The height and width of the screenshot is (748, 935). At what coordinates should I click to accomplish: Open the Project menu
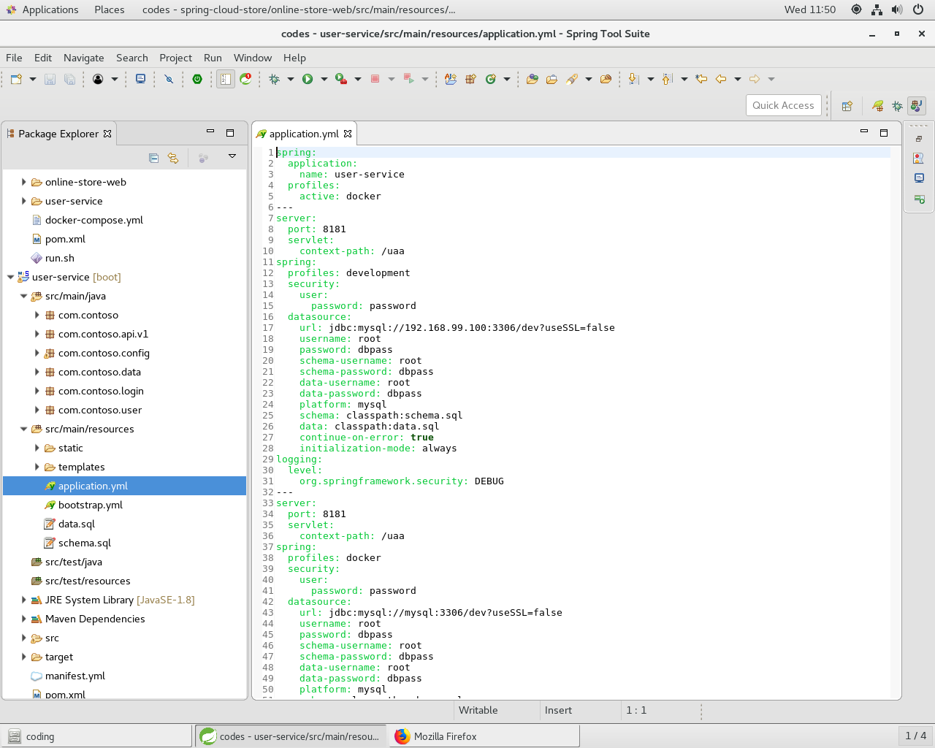(175, 58)
